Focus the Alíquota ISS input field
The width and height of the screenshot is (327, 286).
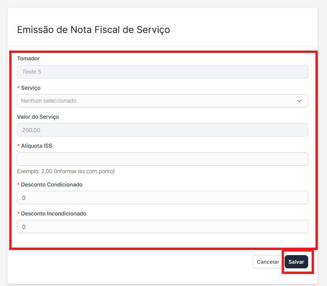click(162, 159)
